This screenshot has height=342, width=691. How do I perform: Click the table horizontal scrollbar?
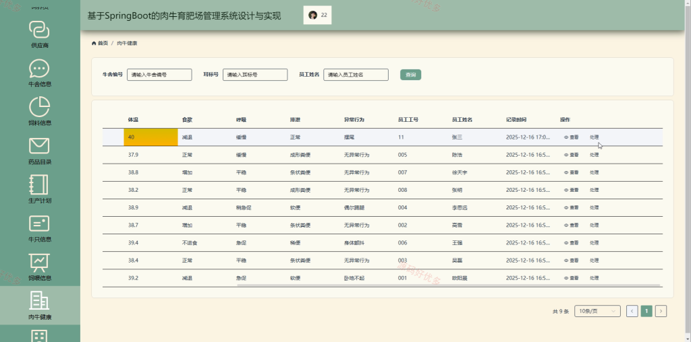(x=449, y=285)
